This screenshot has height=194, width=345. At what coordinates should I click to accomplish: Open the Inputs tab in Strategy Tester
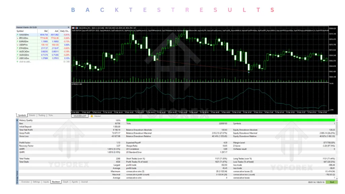46,182
